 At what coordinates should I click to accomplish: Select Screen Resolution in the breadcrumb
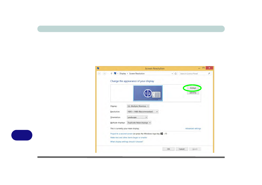pos(137,74)
